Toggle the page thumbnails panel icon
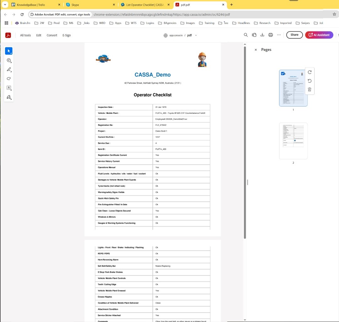 pyautogui.click(x=254, y=35)
